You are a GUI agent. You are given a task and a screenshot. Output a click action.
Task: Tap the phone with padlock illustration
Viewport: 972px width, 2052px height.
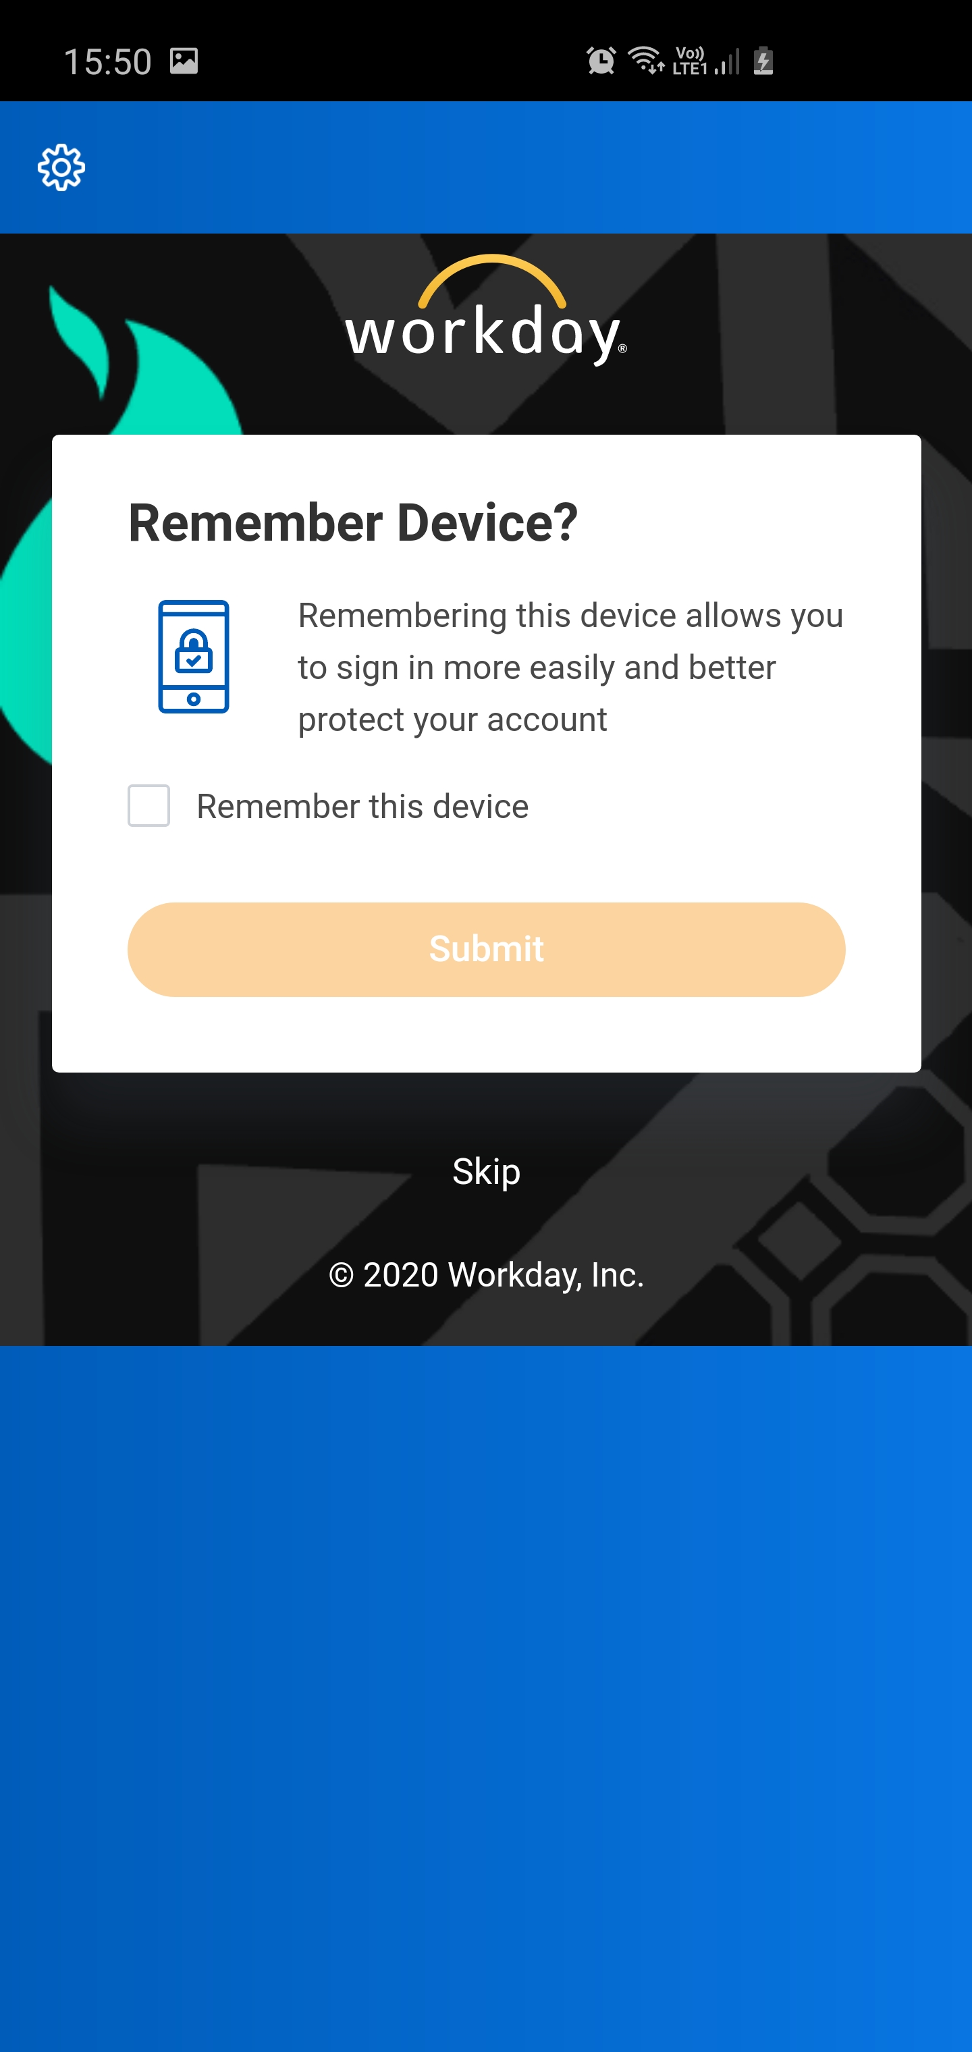pos(194,656)
